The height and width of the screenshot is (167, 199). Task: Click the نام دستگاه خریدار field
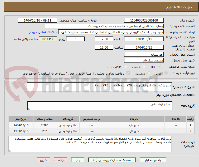click(x=104, y=26)
